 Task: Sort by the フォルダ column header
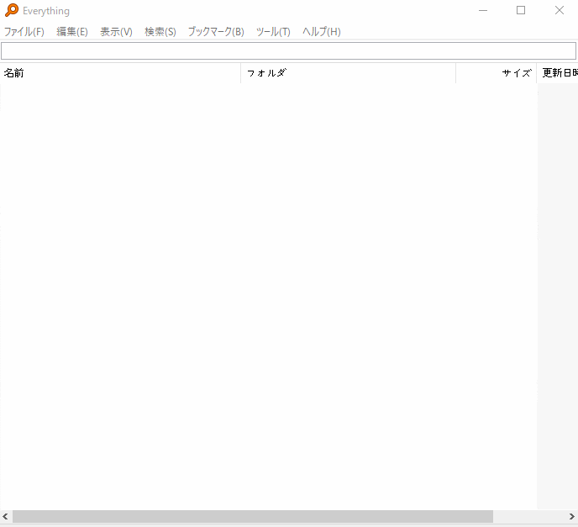(x=349, y=73)
